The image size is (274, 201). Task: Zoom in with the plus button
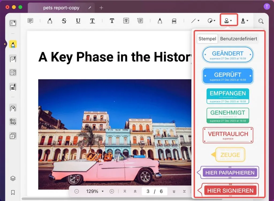(x=112, y=191)
